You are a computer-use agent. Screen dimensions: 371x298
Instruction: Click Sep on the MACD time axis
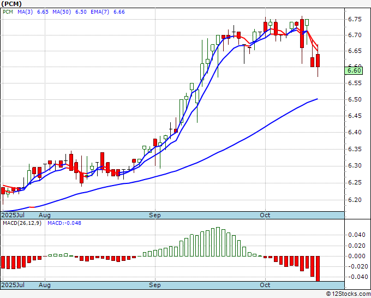[155, 285]
